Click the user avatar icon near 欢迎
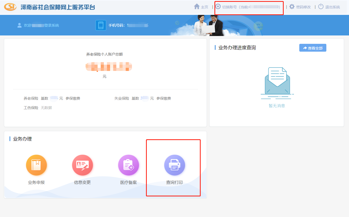This screenshot has height=217, width=349. click(x=19, y=25)
